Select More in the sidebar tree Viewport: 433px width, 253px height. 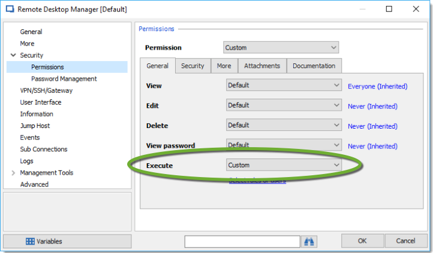tap(27, 44)
